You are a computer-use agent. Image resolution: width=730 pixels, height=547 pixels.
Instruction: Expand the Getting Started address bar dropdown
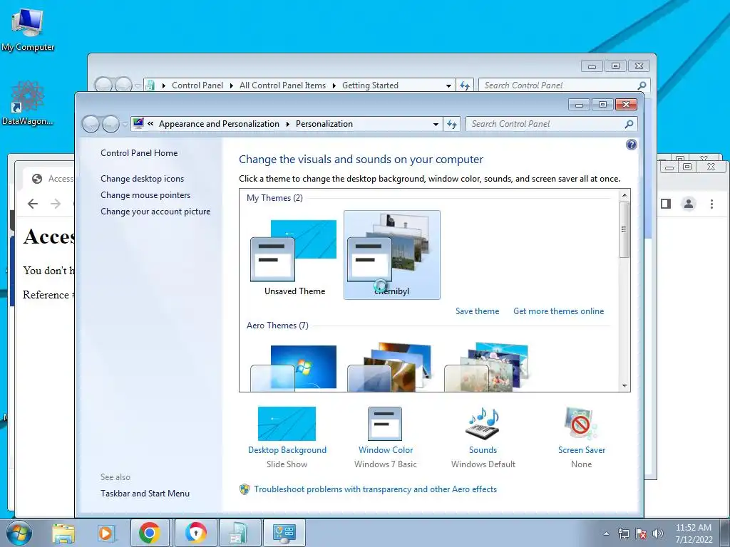tap(449, 85)
